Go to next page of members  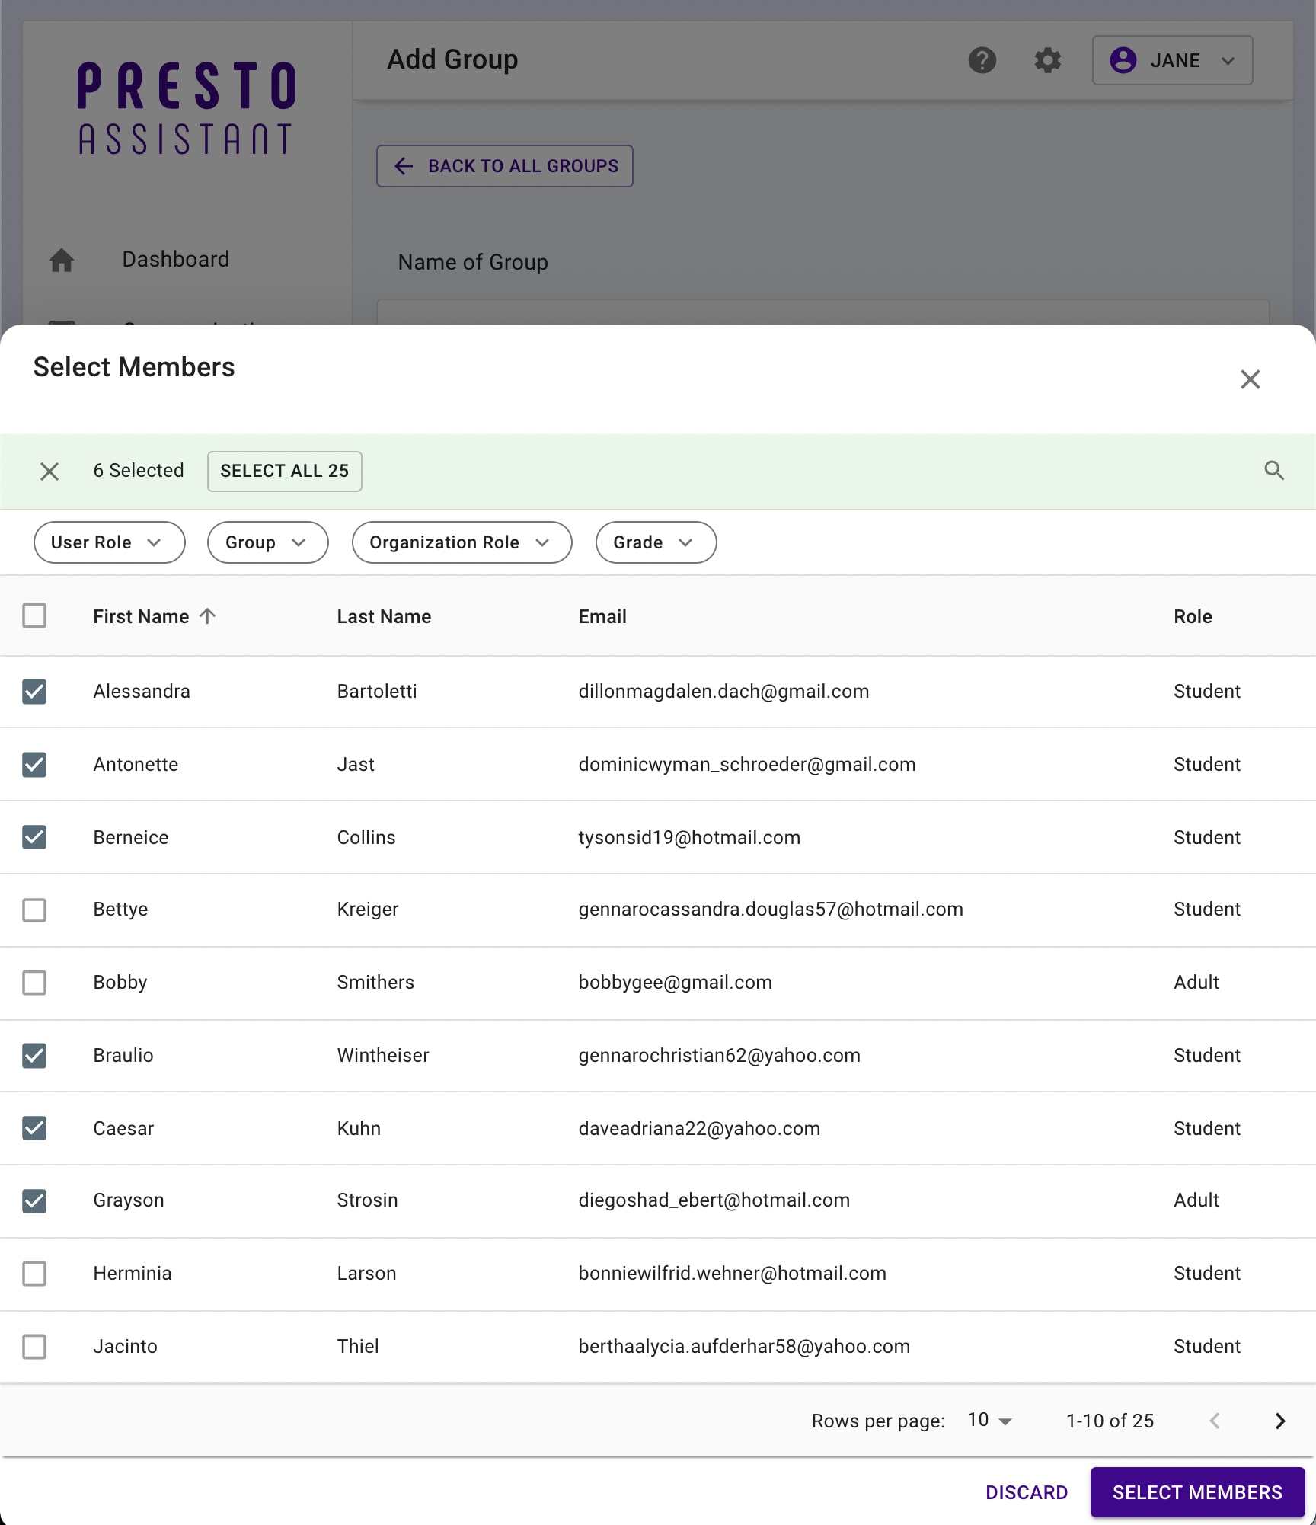[1280, 1421]
